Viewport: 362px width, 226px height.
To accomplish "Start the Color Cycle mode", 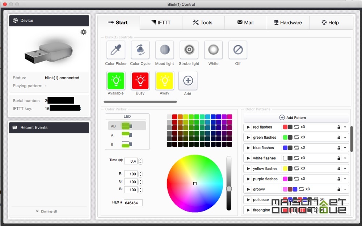I will [140, 50].
